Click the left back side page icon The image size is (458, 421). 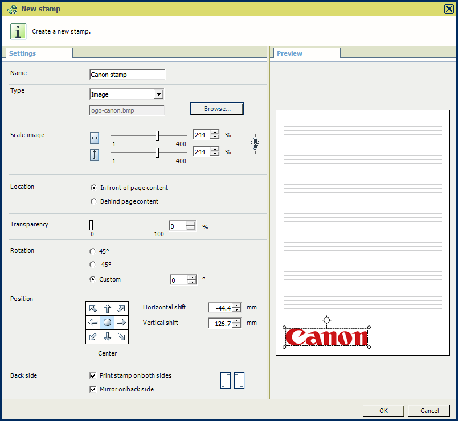pos(225,380)
